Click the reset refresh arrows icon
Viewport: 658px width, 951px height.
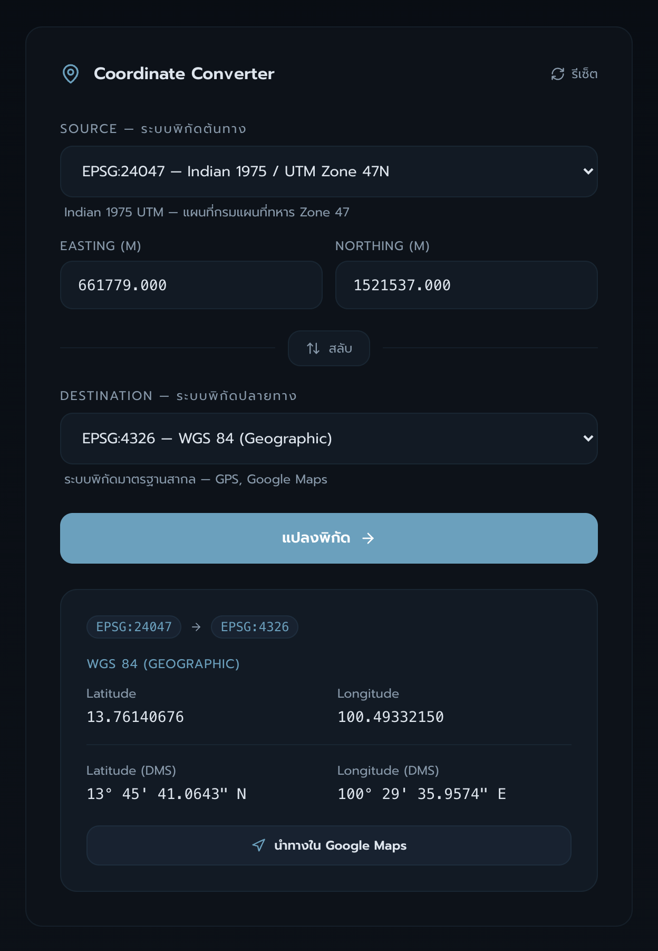[558, 74]
